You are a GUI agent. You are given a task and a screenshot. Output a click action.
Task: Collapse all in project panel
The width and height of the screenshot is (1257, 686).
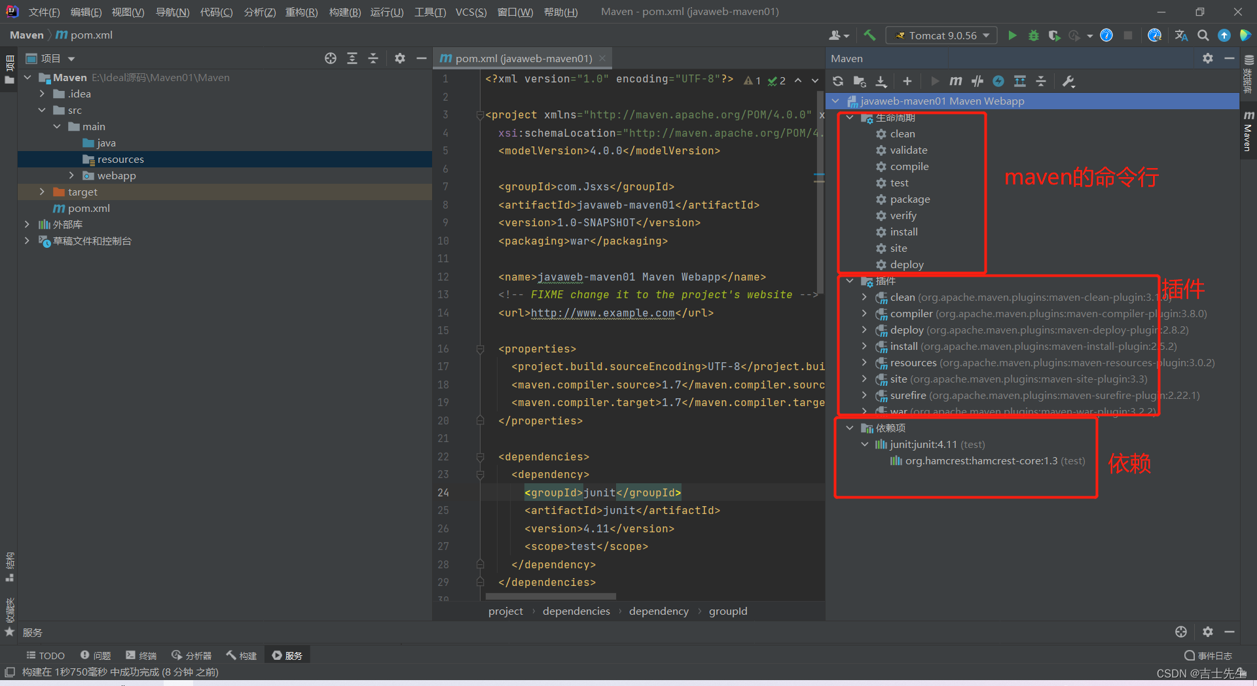click(373, 58)
